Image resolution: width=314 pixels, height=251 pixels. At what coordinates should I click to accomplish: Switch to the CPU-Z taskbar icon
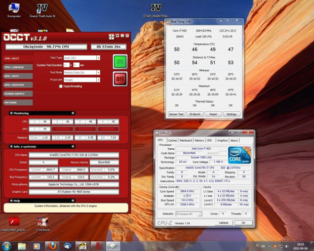(113, 246)
